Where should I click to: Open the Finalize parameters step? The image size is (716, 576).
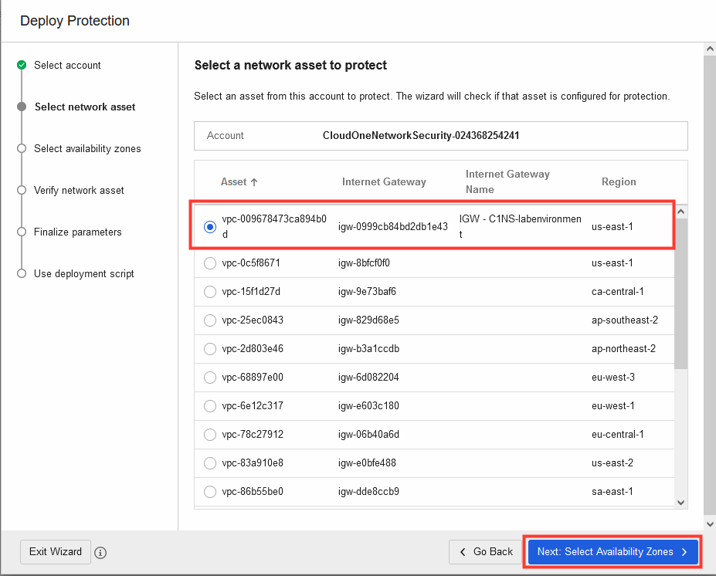(78, 232)
